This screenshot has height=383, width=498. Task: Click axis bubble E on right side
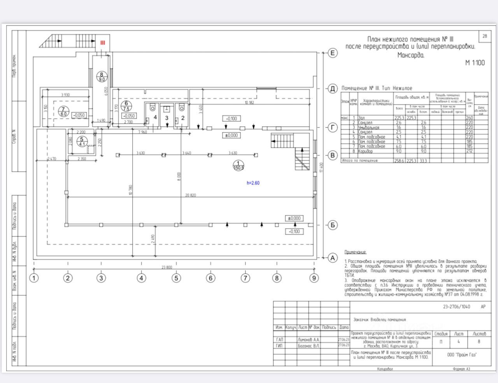[x=332, y=53]
